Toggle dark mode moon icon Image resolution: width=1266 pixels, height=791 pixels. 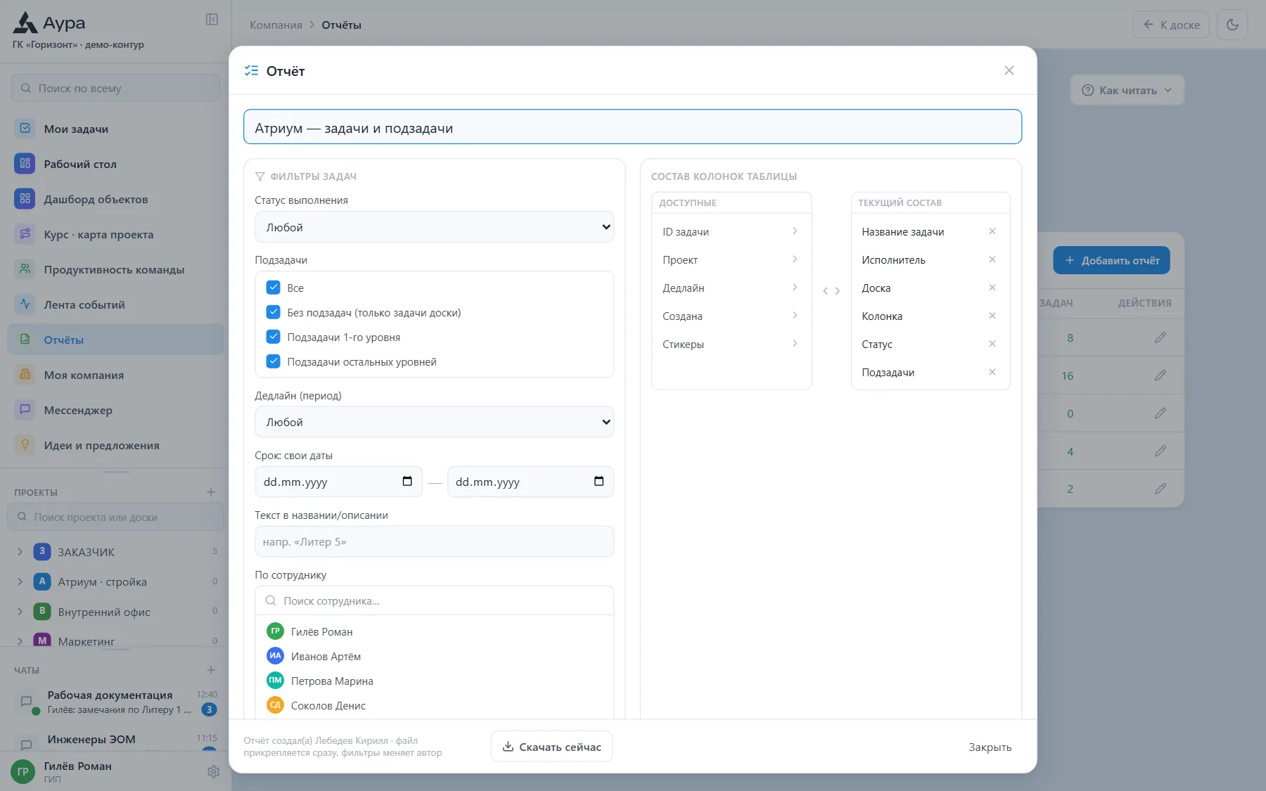coord(1232,25)
